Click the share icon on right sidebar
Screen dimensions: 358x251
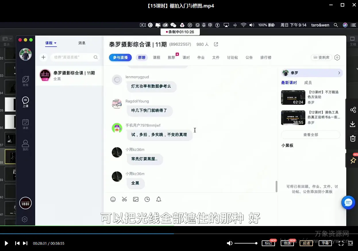coord(353,110)
